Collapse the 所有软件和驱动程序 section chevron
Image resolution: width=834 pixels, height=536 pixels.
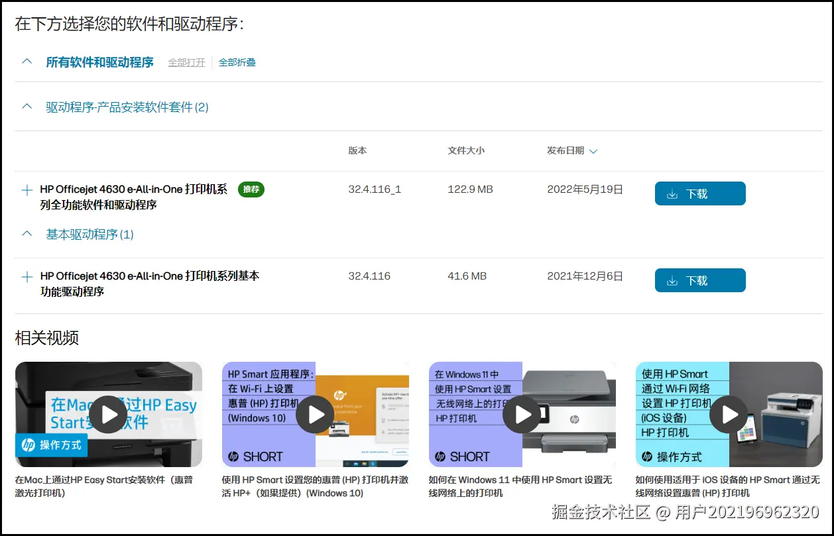[27, 62]
